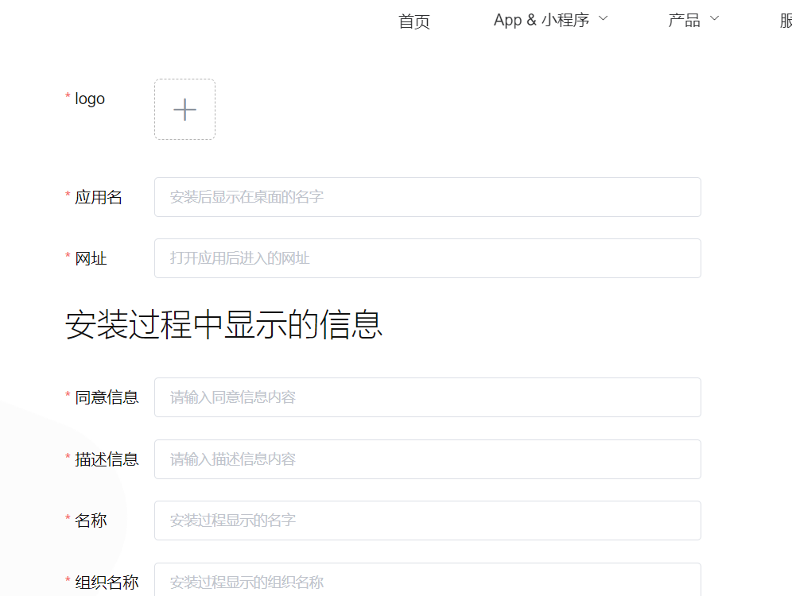Click the 名称 label text
792x596 pixels.
click(x=91, y=521)
